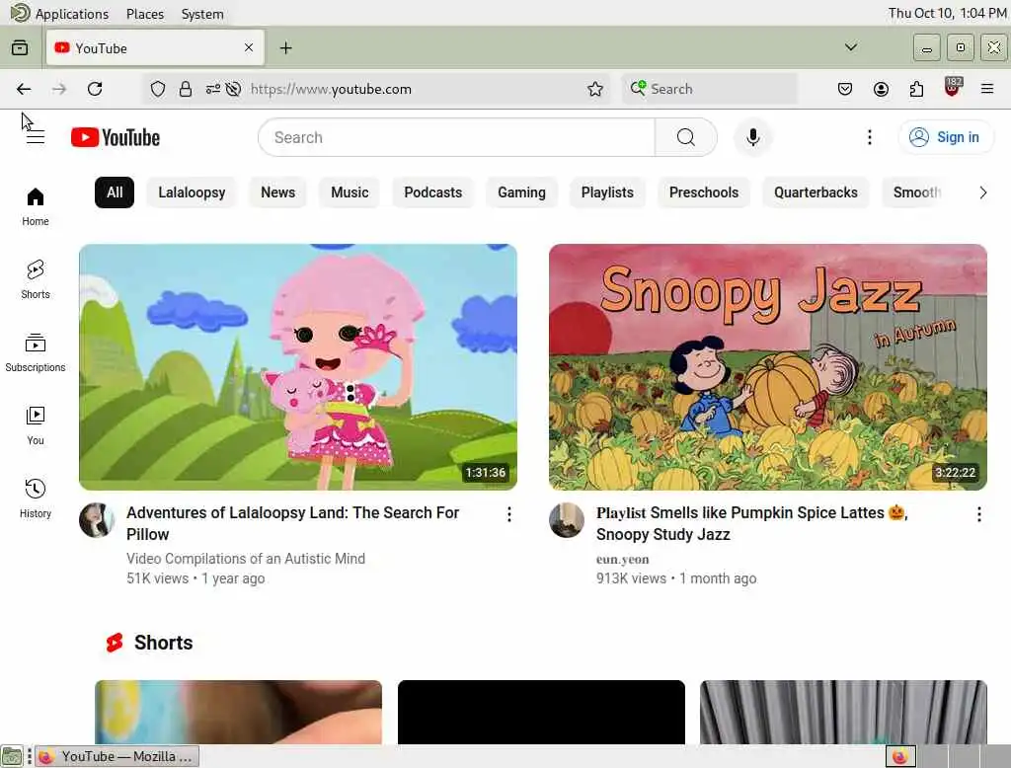Viewport: 1011px width, 768px height.
Task: Open Firefox application menu
Action: (x=987, y=89)
